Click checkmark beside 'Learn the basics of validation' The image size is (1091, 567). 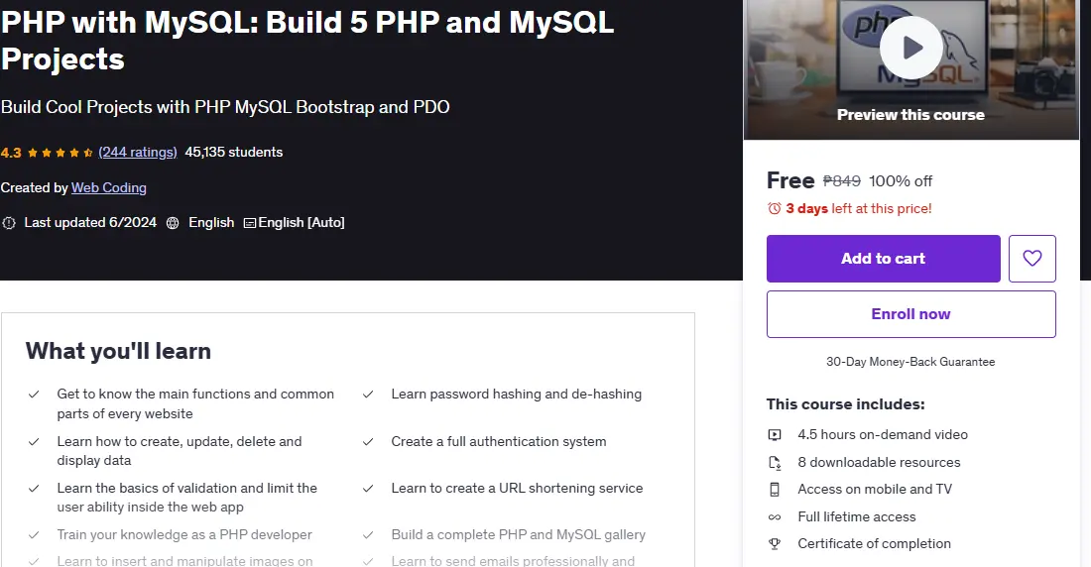click(x=34, y=489)
